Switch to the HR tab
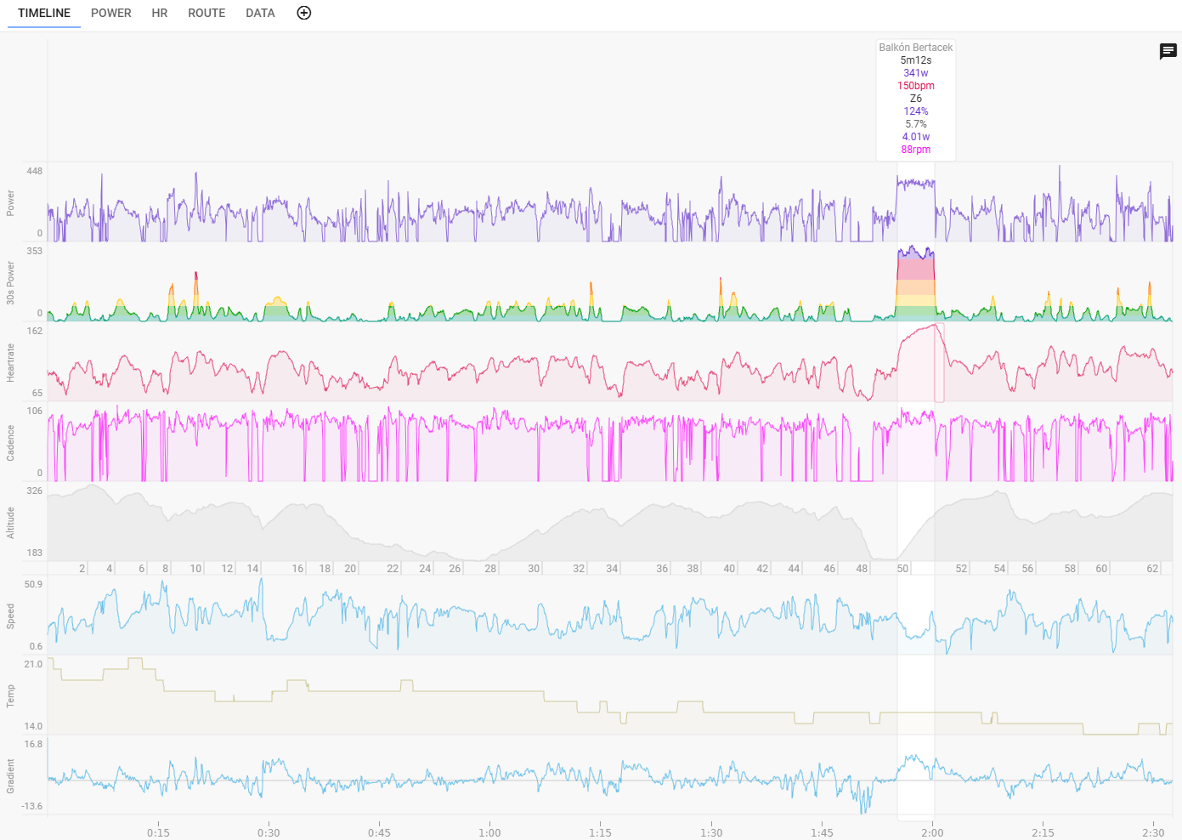Image resolution: width=1182 pixels, height=840 pixels. coord(160,14)
